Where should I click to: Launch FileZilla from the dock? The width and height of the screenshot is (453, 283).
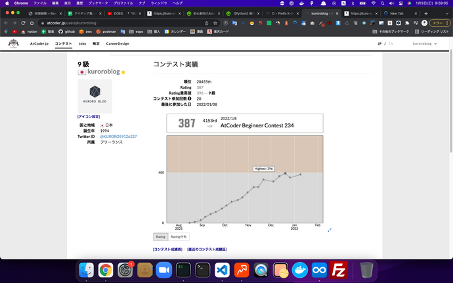pyautogui.click(x=339, y=269)
